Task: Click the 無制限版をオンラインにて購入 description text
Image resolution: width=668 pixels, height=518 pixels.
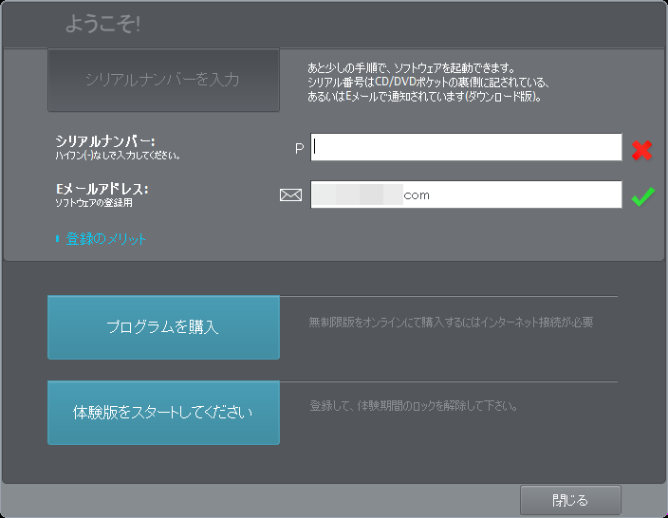Action: pyautogui.click(x=451, y=323)
